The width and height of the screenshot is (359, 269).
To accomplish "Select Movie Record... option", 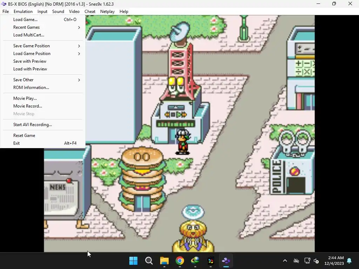I will point(43,106).
